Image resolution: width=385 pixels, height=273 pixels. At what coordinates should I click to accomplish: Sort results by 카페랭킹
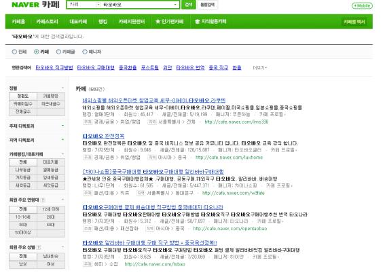(50, 96)
